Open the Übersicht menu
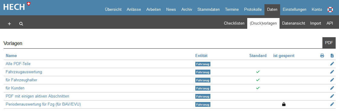 pos(113,10)
